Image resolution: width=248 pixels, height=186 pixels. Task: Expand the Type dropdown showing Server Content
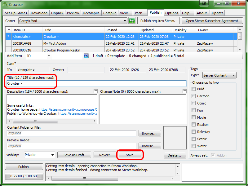coord(219,75)
